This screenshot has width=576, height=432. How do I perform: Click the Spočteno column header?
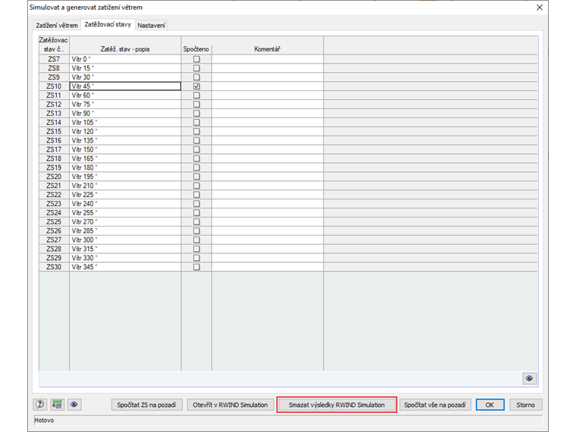point(196,45)
